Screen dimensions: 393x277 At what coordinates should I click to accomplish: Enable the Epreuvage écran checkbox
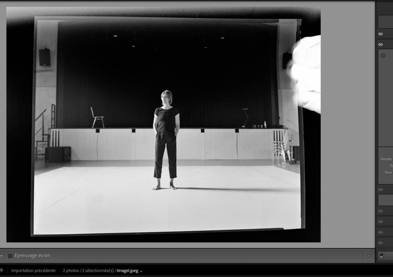click(x=10, y=256)
